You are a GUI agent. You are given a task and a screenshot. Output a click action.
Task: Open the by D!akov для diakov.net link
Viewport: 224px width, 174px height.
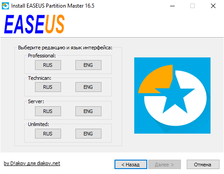(x=32, y=163)
